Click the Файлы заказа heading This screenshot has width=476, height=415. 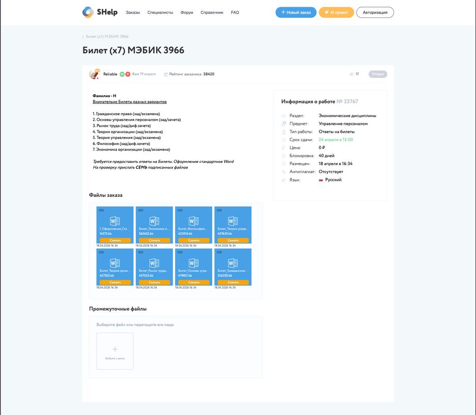pos(106,195)
